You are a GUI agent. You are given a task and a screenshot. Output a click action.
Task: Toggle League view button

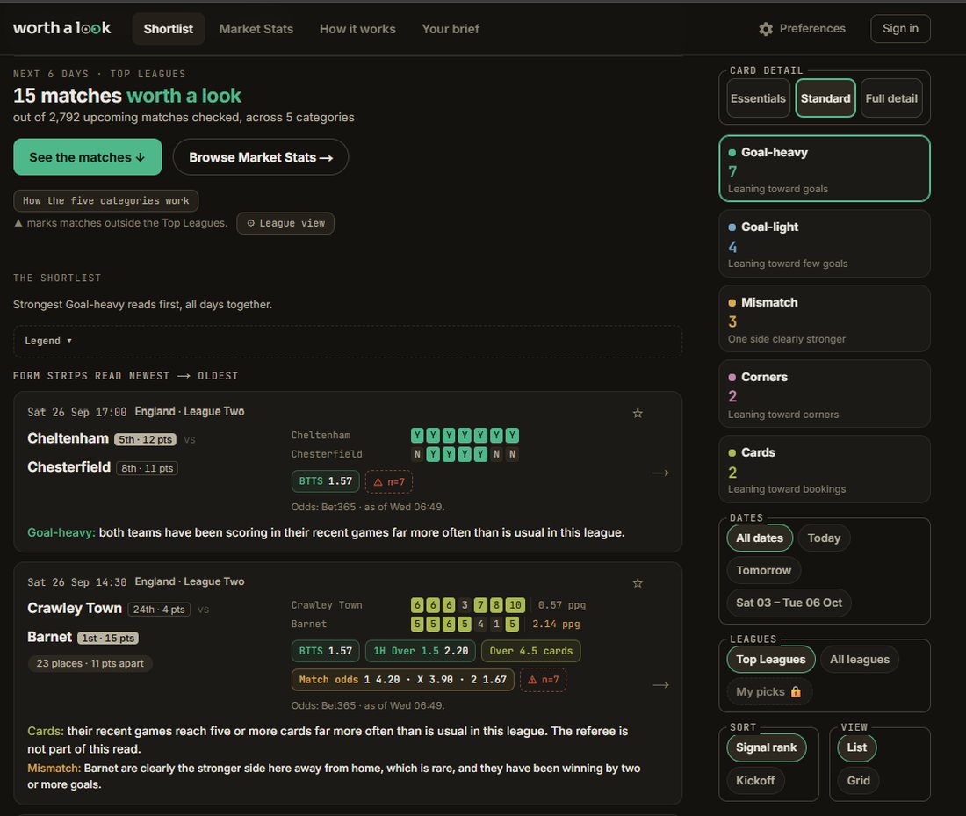pyautogui.click(x=285, y=223)
